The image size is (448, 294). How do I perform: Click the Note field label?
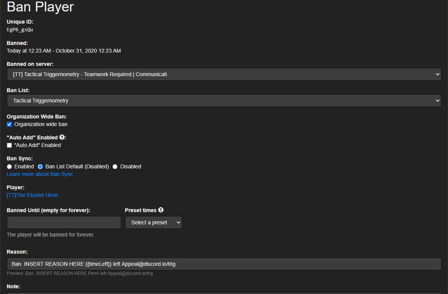13,286
